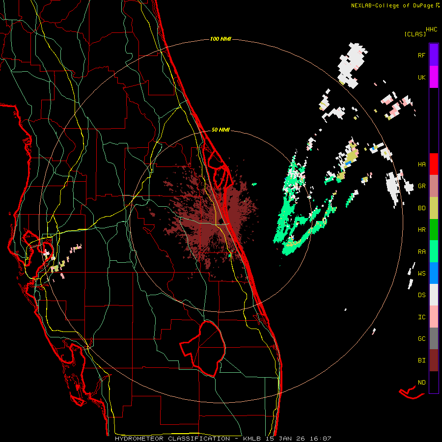Click the HA legend label

[421, 165]
